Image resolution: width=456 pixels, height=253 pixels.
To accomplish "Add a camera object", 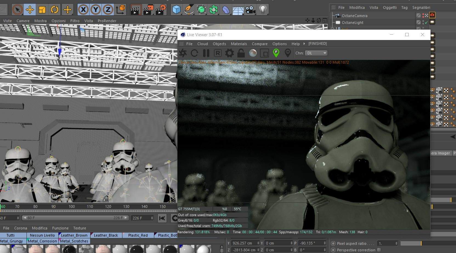I will 250,10.
